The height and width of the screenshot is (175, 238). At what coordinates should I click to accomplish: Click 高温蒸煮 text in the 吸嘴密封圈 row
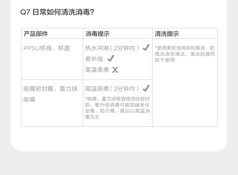(97, 89)
